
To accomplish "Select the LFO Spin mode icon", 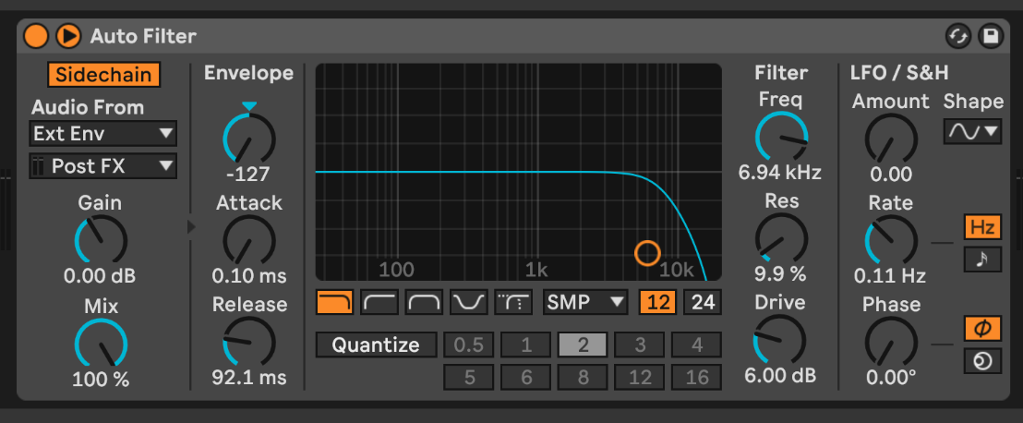I will tap(982, 361).
